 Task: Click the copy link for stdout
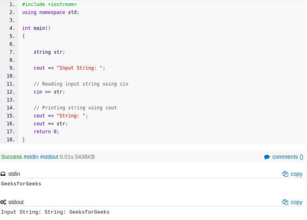pyautogui.click(x=297, y=202)
